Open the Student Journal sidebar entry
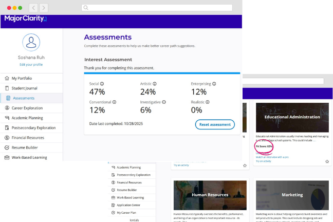This screenshot has height=222, width=333. 31,88
